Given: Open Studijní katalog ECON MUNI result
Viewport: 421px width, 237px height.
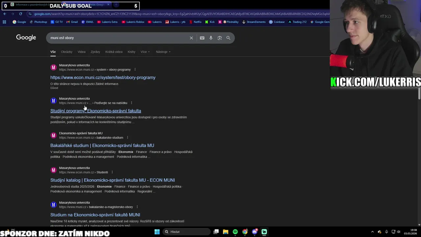Looking at the screenshot, I should (x=112, y=180).
